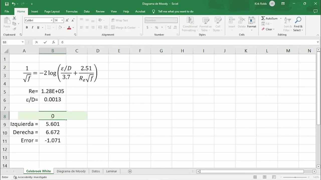The image size is (321, 180).
Task: Click the Merge & Center button
Action: (x=123, y=27)
